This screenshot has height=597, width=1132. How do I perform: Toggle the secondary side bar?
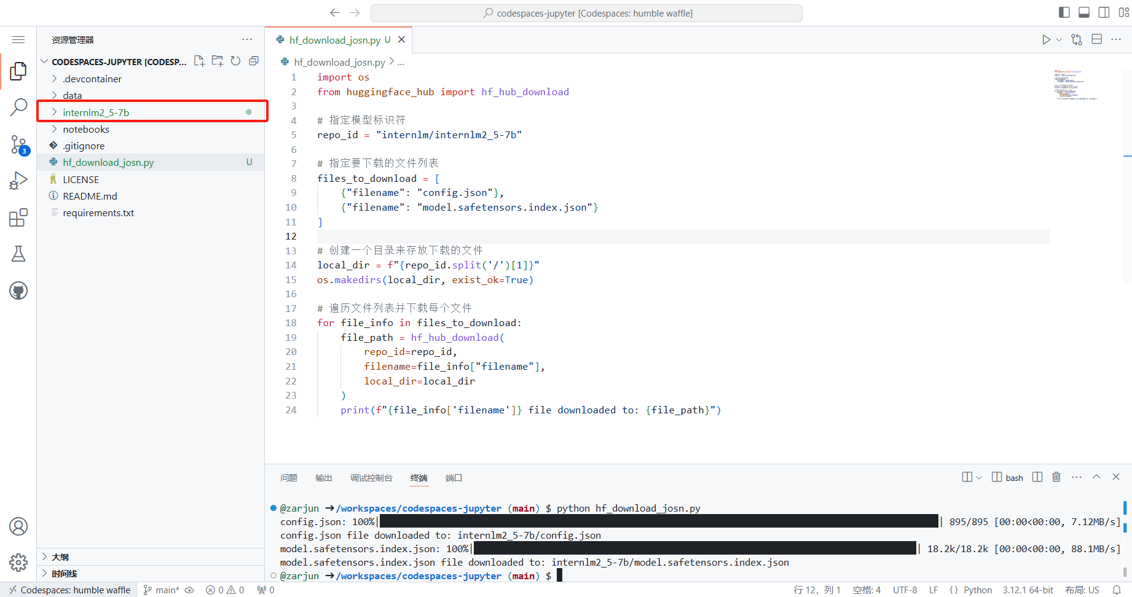tap(1104, 12)
